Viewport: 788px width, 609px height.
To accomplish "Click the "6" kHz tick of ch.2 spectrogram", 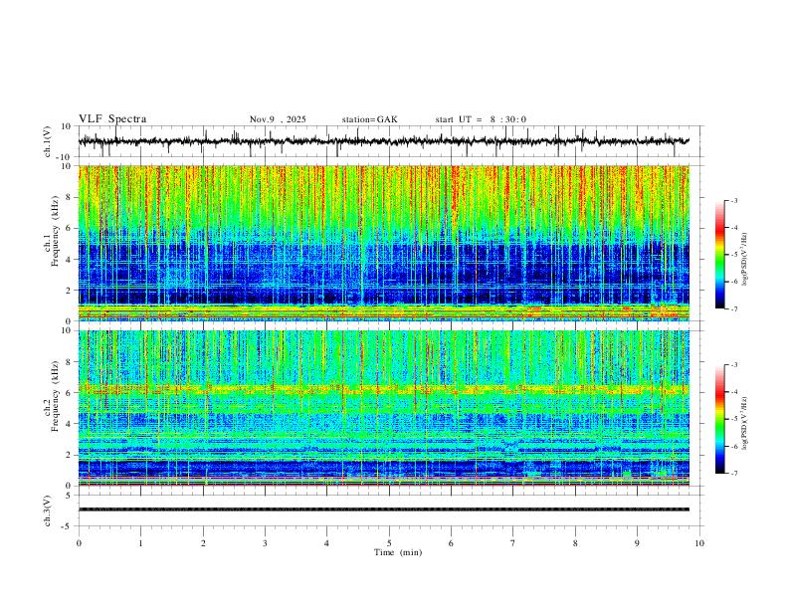I will tap(71, 393).
